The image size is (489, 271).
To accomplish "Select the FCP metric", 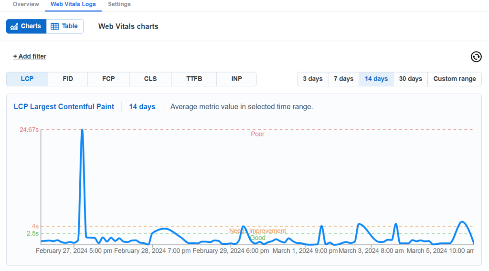I will tap(108, 79).
